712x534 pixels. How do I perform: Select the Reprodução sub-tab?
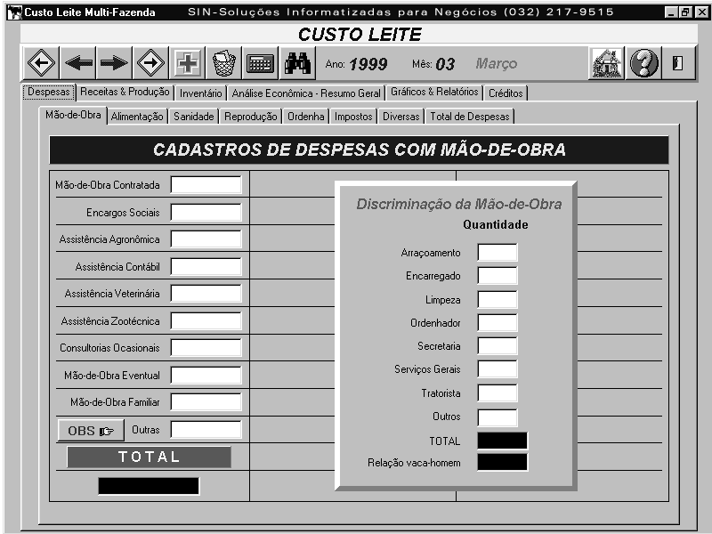251,117
